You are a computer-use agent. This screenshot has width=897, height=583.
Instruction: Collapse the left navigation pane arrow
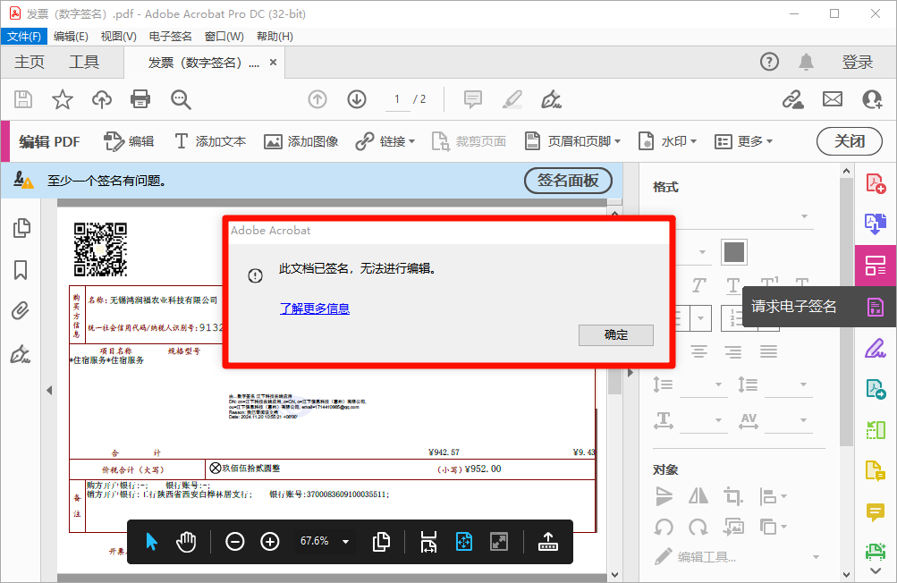pos(49,390)
